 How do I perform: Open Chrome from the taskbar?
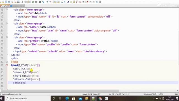tap(100, 98)
